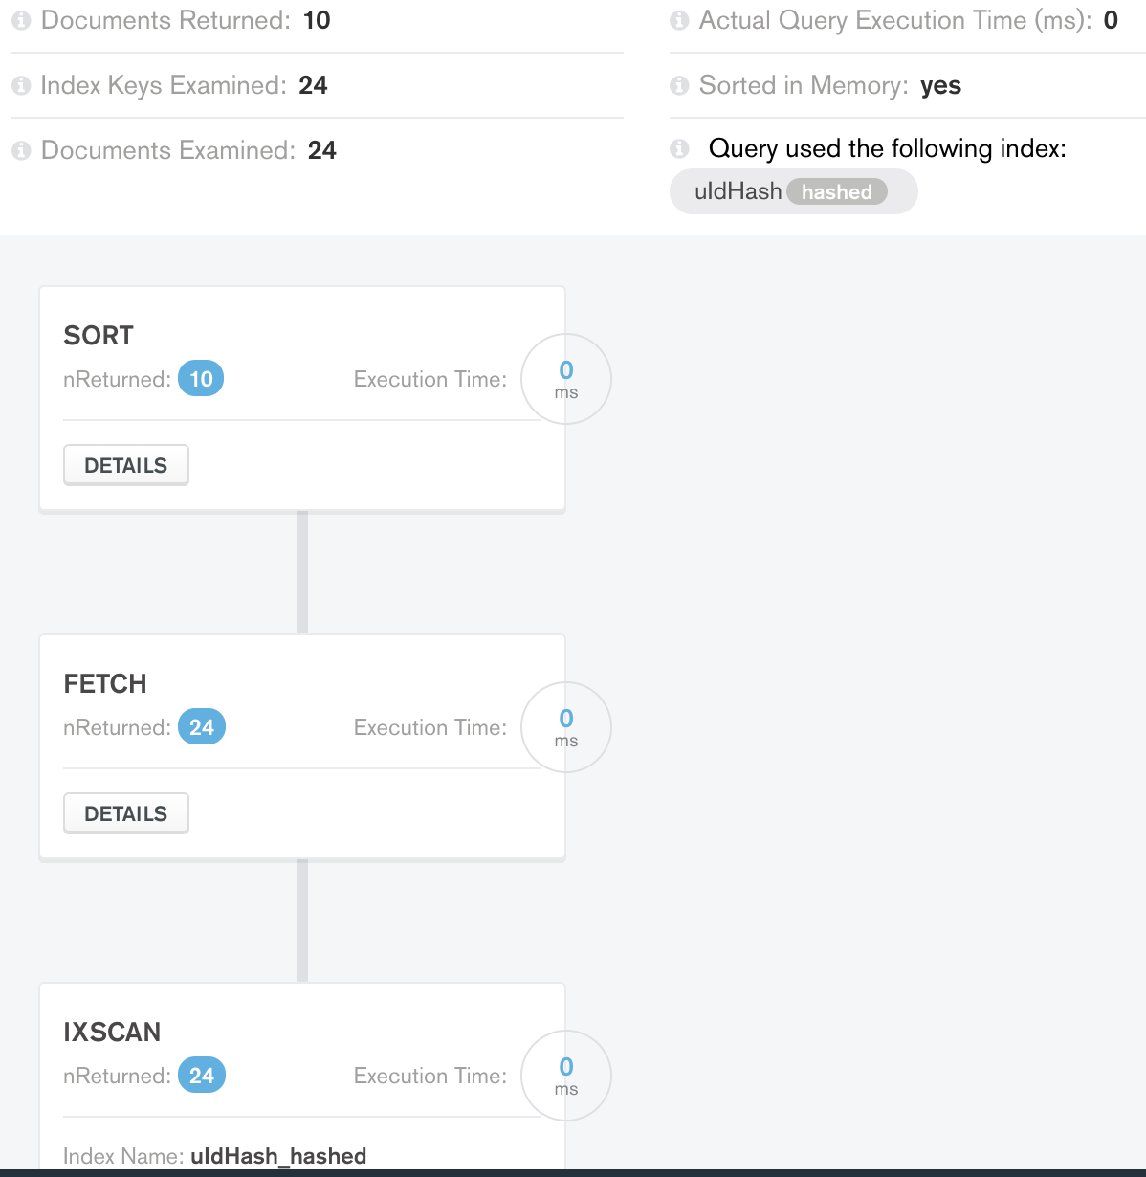Expand DETAILS in the FETCH stage
This screenshot has width=1146, height=1177.
(126, 813)
